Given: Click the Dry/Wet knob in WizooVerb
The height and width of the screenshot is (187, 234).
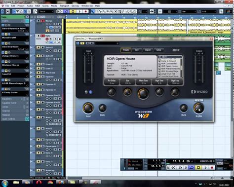Looking at the screenshot, I should click(x=198, y=108).
